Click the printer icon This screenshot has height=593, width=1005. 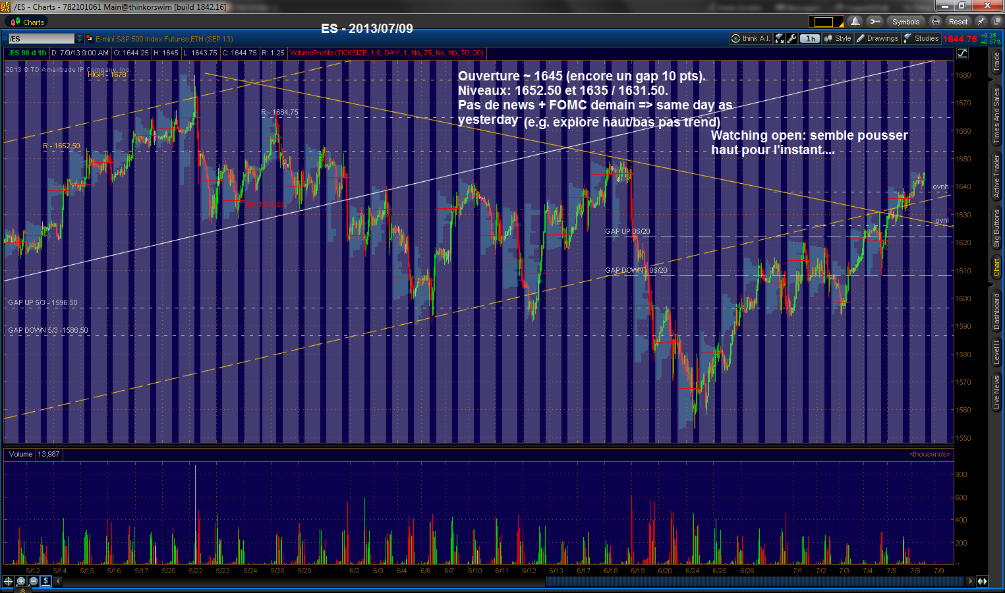pos(935,22)
